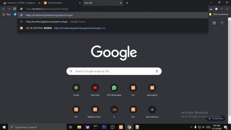Screen dimensions: 231x130
Task: Open Photoshop from the taskbar
Action: tap(104, 127)
